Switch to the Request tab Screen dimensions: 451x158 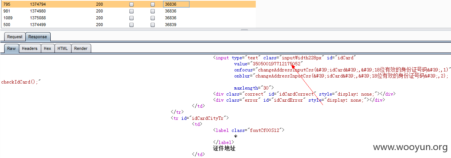(15, 37)
